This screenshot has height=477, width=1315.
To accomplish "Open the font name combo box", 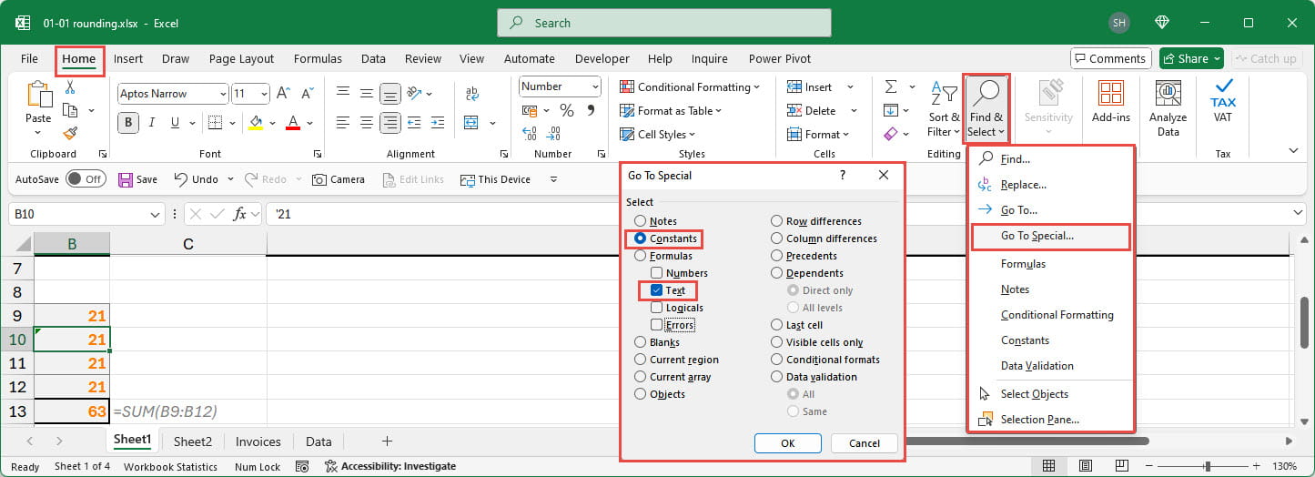I will click(173, 94).
